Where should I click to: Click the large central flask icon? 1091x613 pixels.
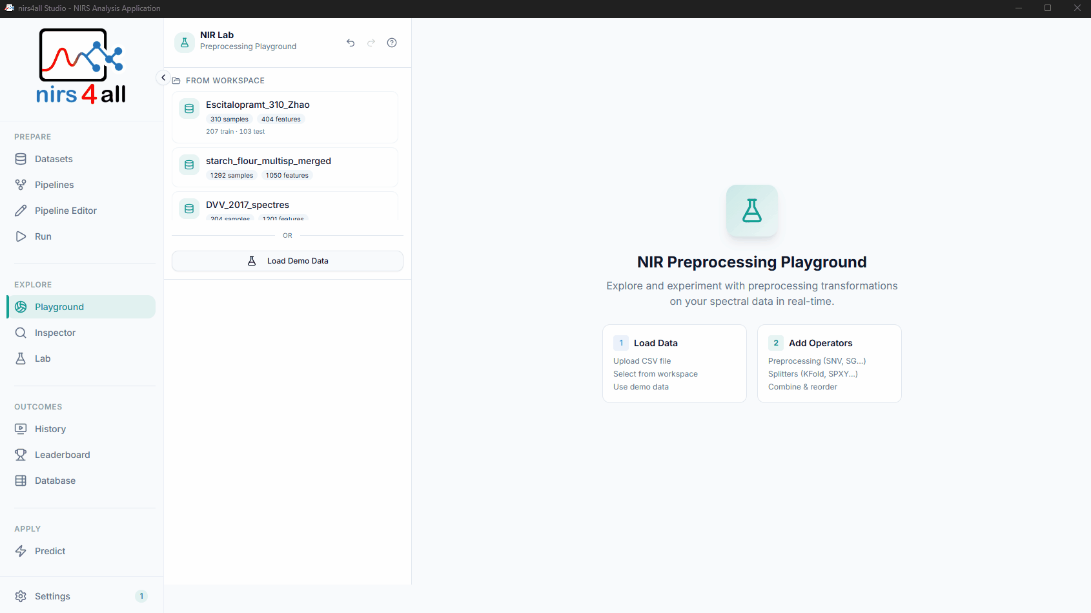(x=752, y=211)
